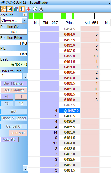Click ask size 11 at 6489.0
Image resolution: width=111 pixels, height=173 pixels.
tap(90, 89)
